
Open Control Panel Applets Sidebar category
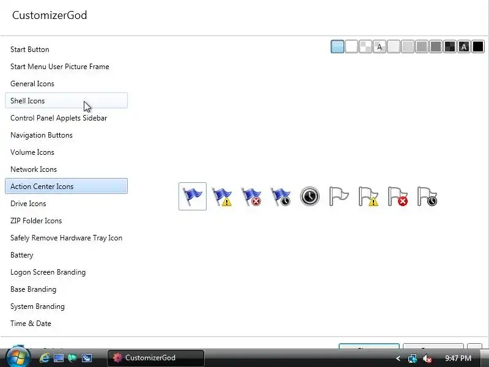[66, 118]
